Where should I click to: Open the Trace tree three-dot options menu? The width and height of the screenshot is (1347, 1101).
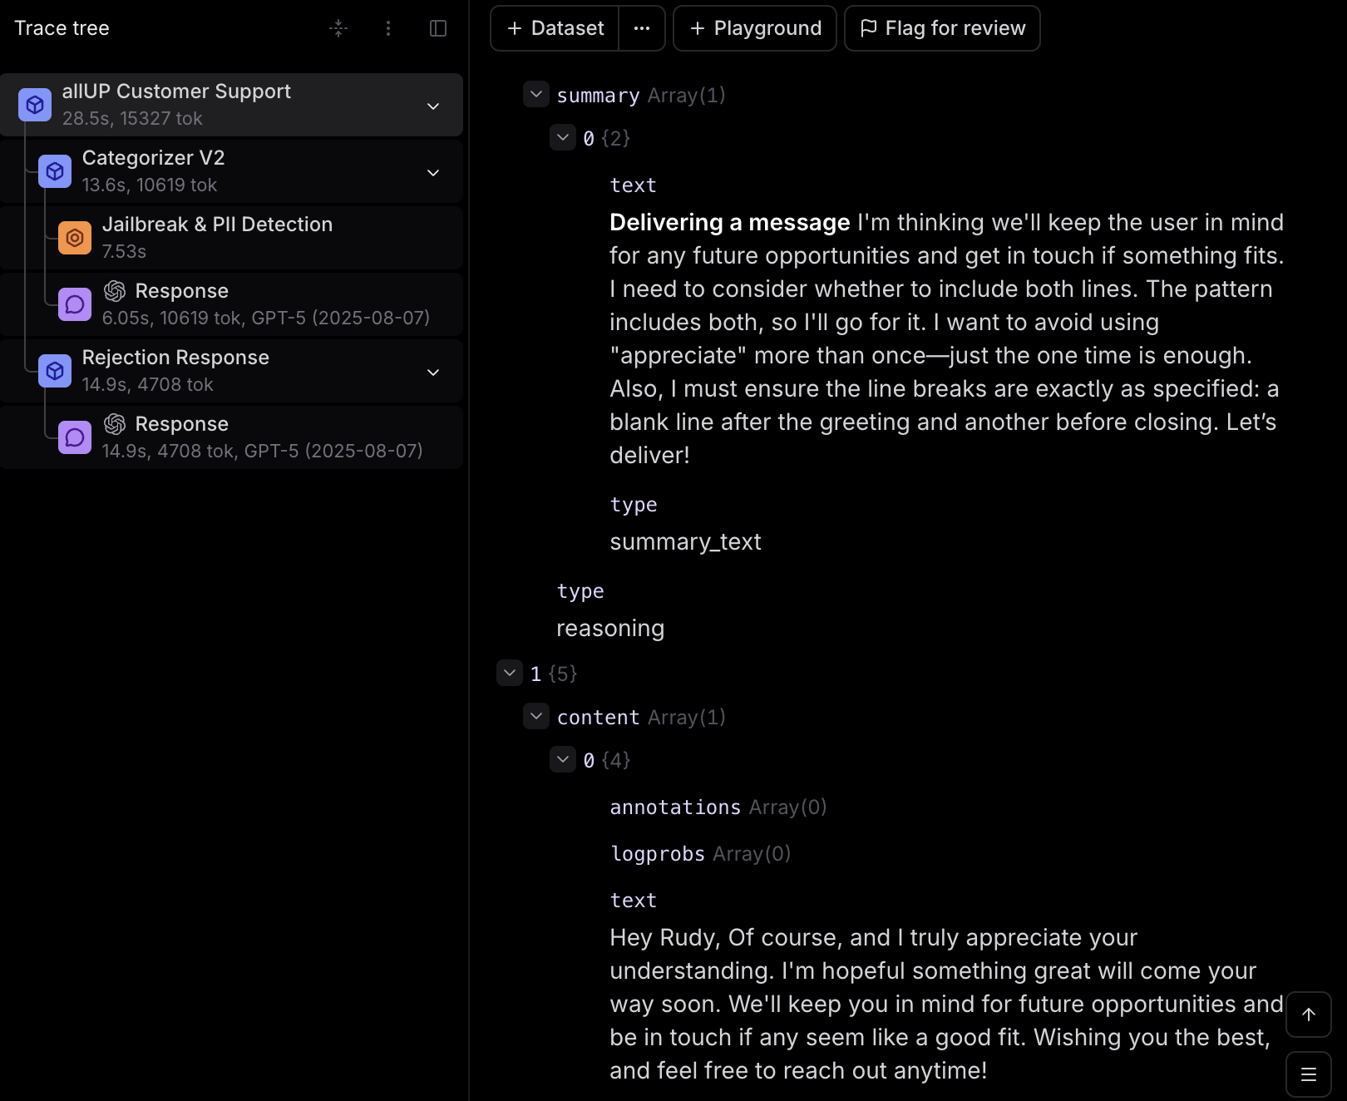(388, 28)
